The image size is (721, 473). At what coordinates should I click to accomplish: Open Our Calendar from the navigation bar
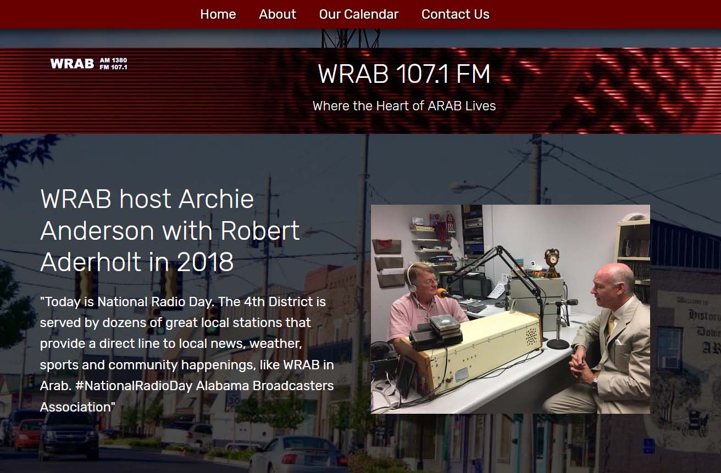(358, 14)
